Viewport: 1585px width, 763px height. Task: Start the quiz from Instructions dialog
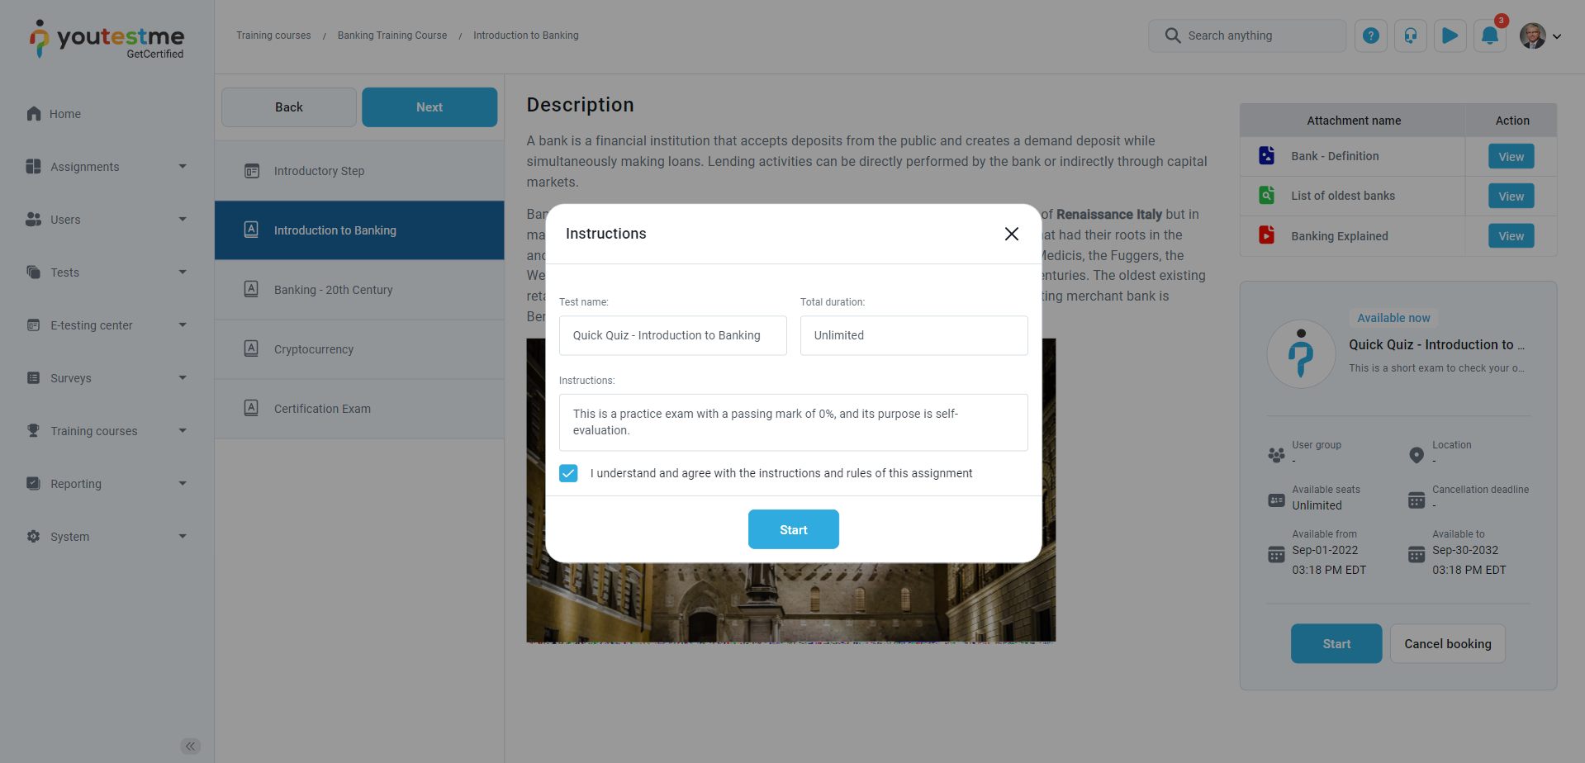[793, 529]
